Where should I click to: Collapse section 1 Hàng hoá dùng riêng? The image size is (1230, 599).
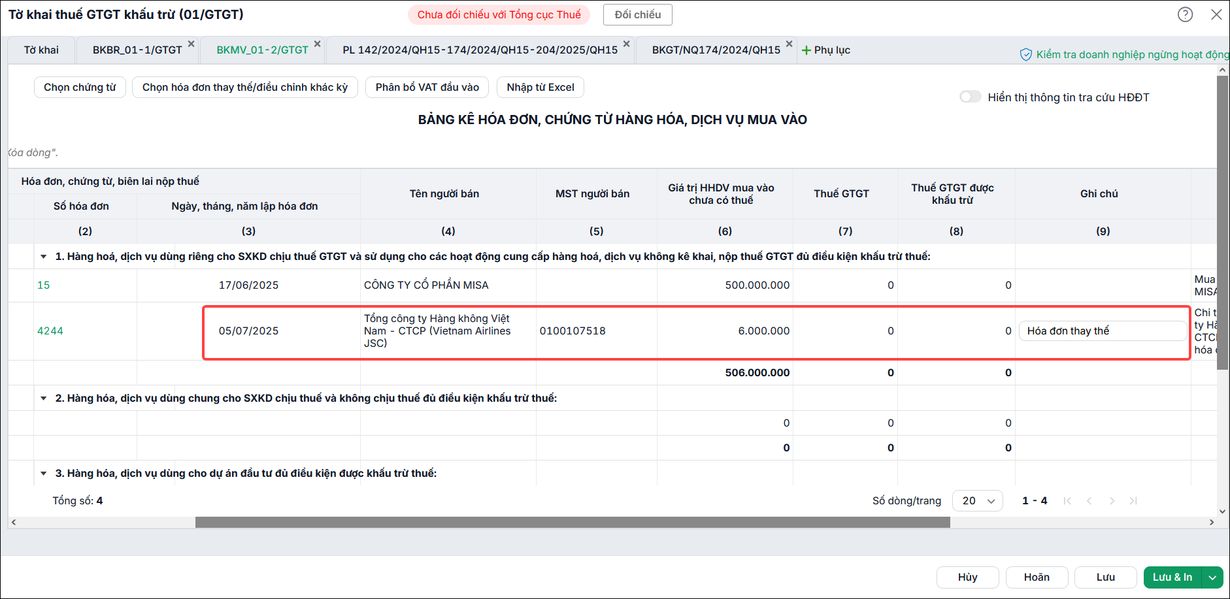coord(44,257)
